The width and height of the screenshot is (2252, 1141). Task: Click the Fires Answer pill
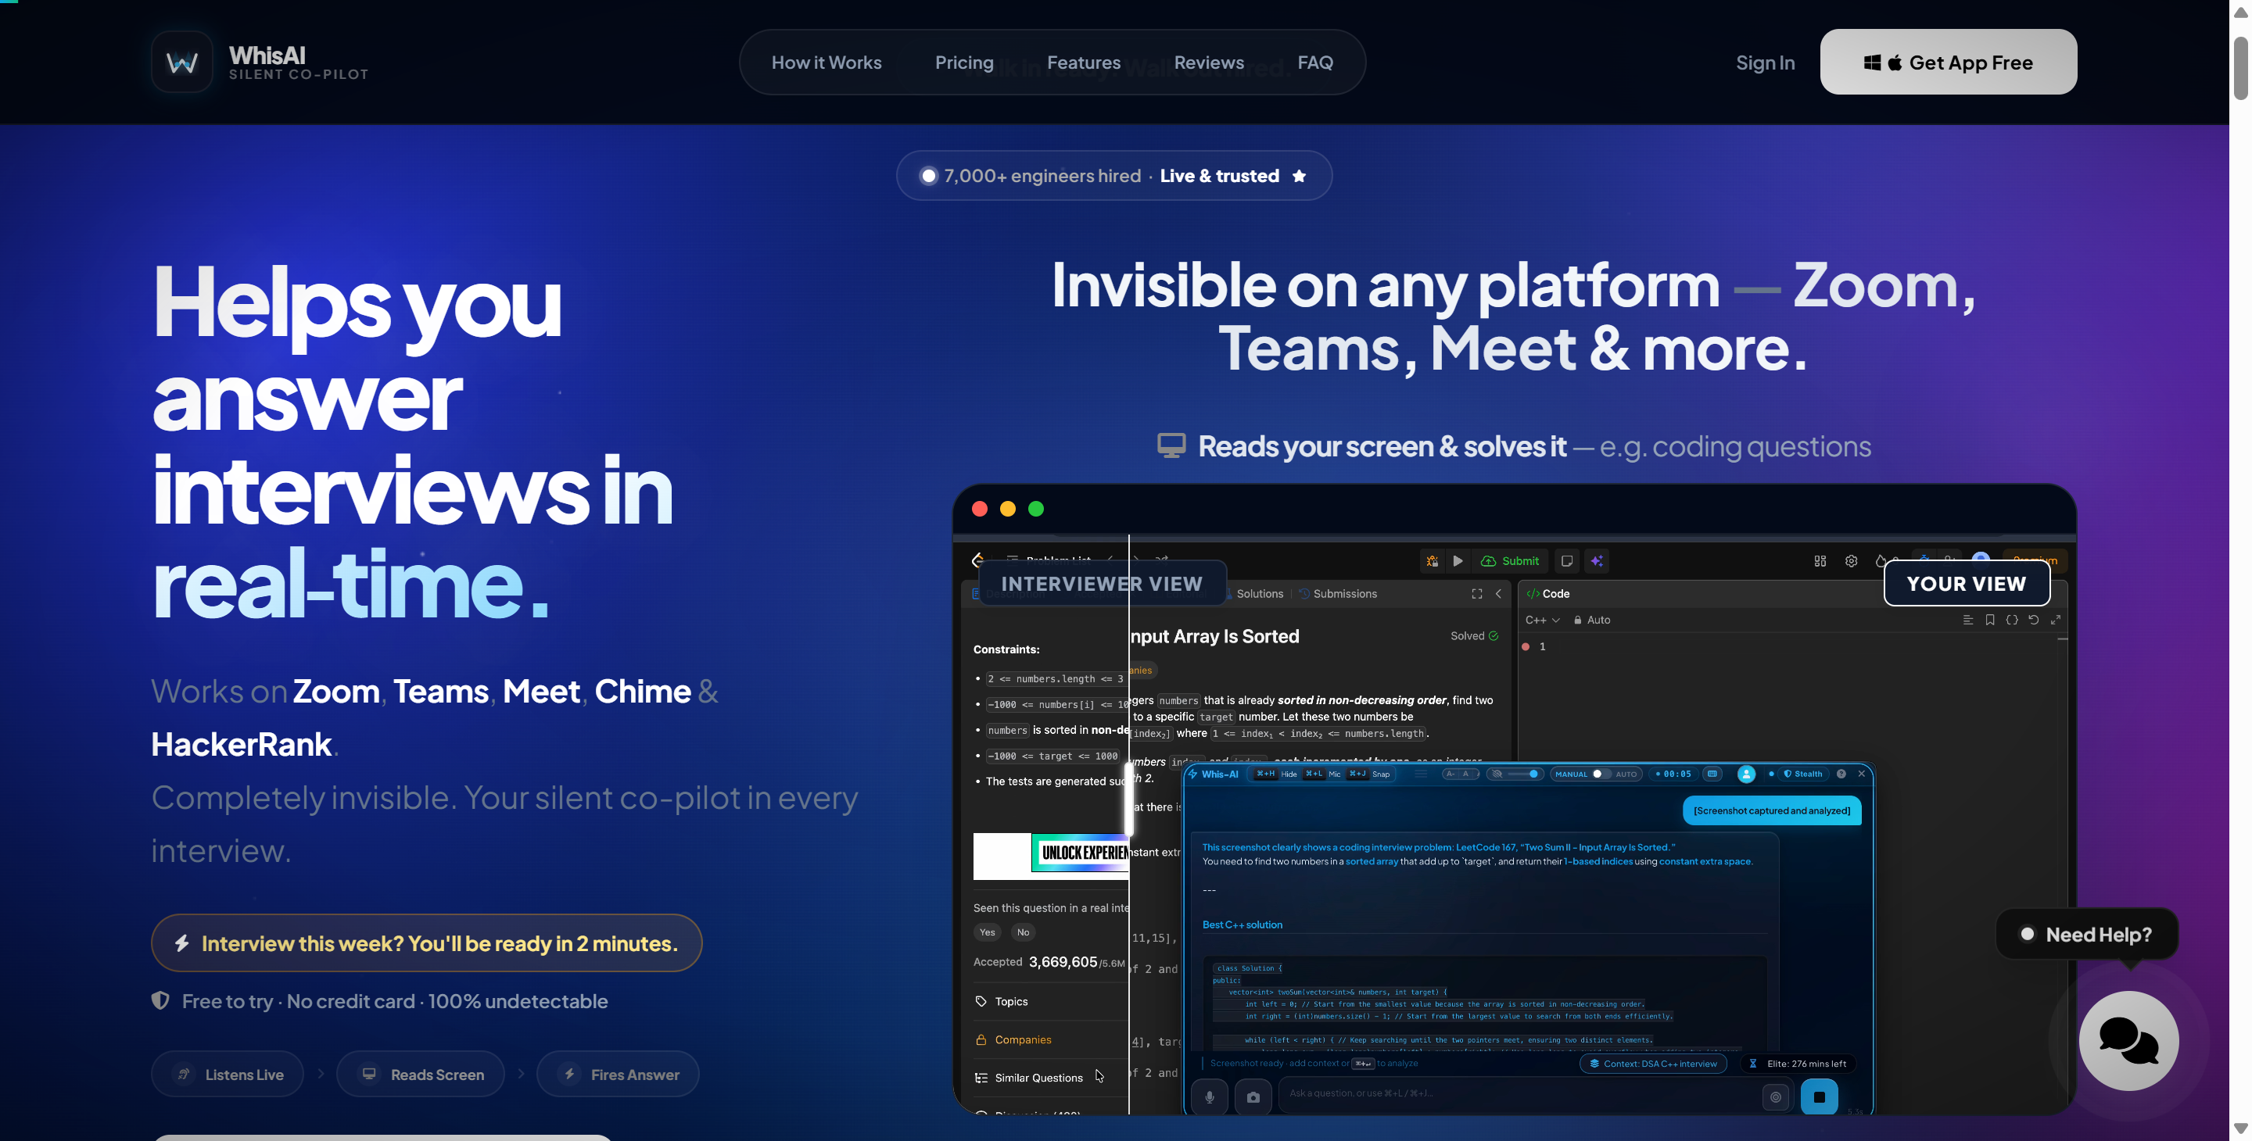tap(618, 1074)
